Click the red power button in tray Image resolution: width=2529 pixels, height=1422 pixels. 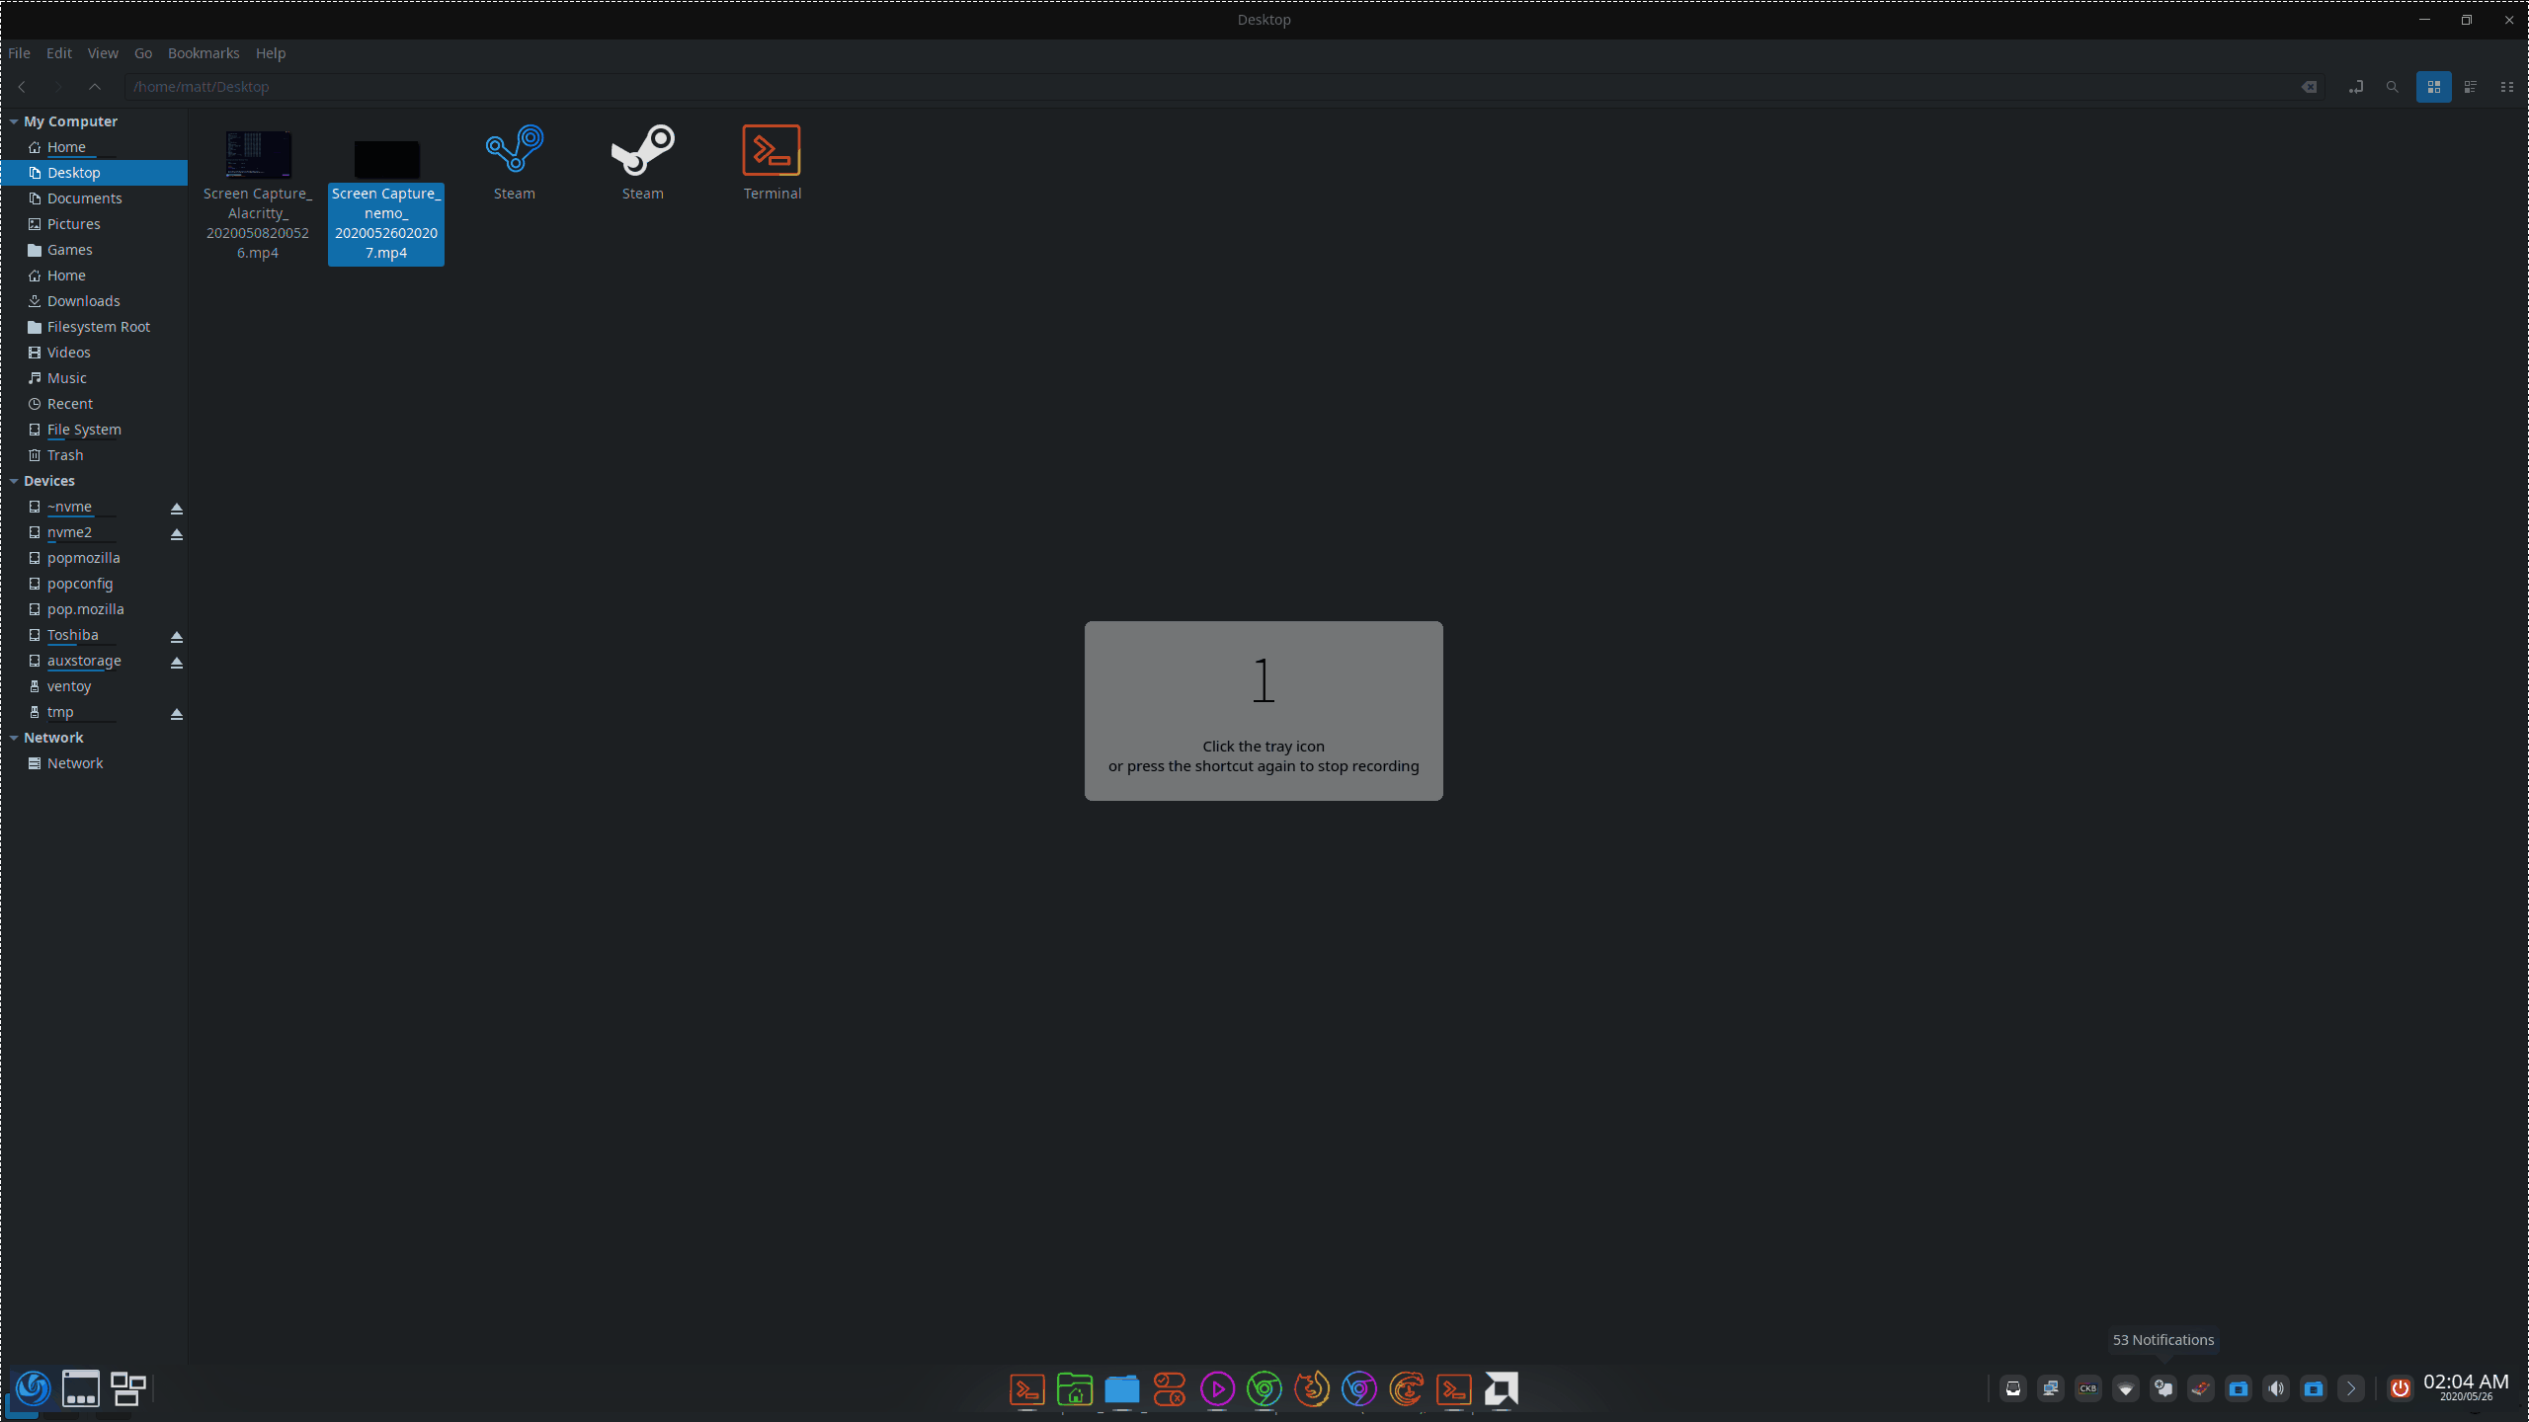point(2400,1389)
